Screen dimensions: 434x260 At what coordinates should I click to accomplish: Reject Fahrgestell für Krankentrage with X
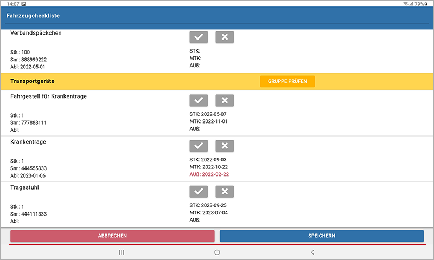tap(225, 100)
